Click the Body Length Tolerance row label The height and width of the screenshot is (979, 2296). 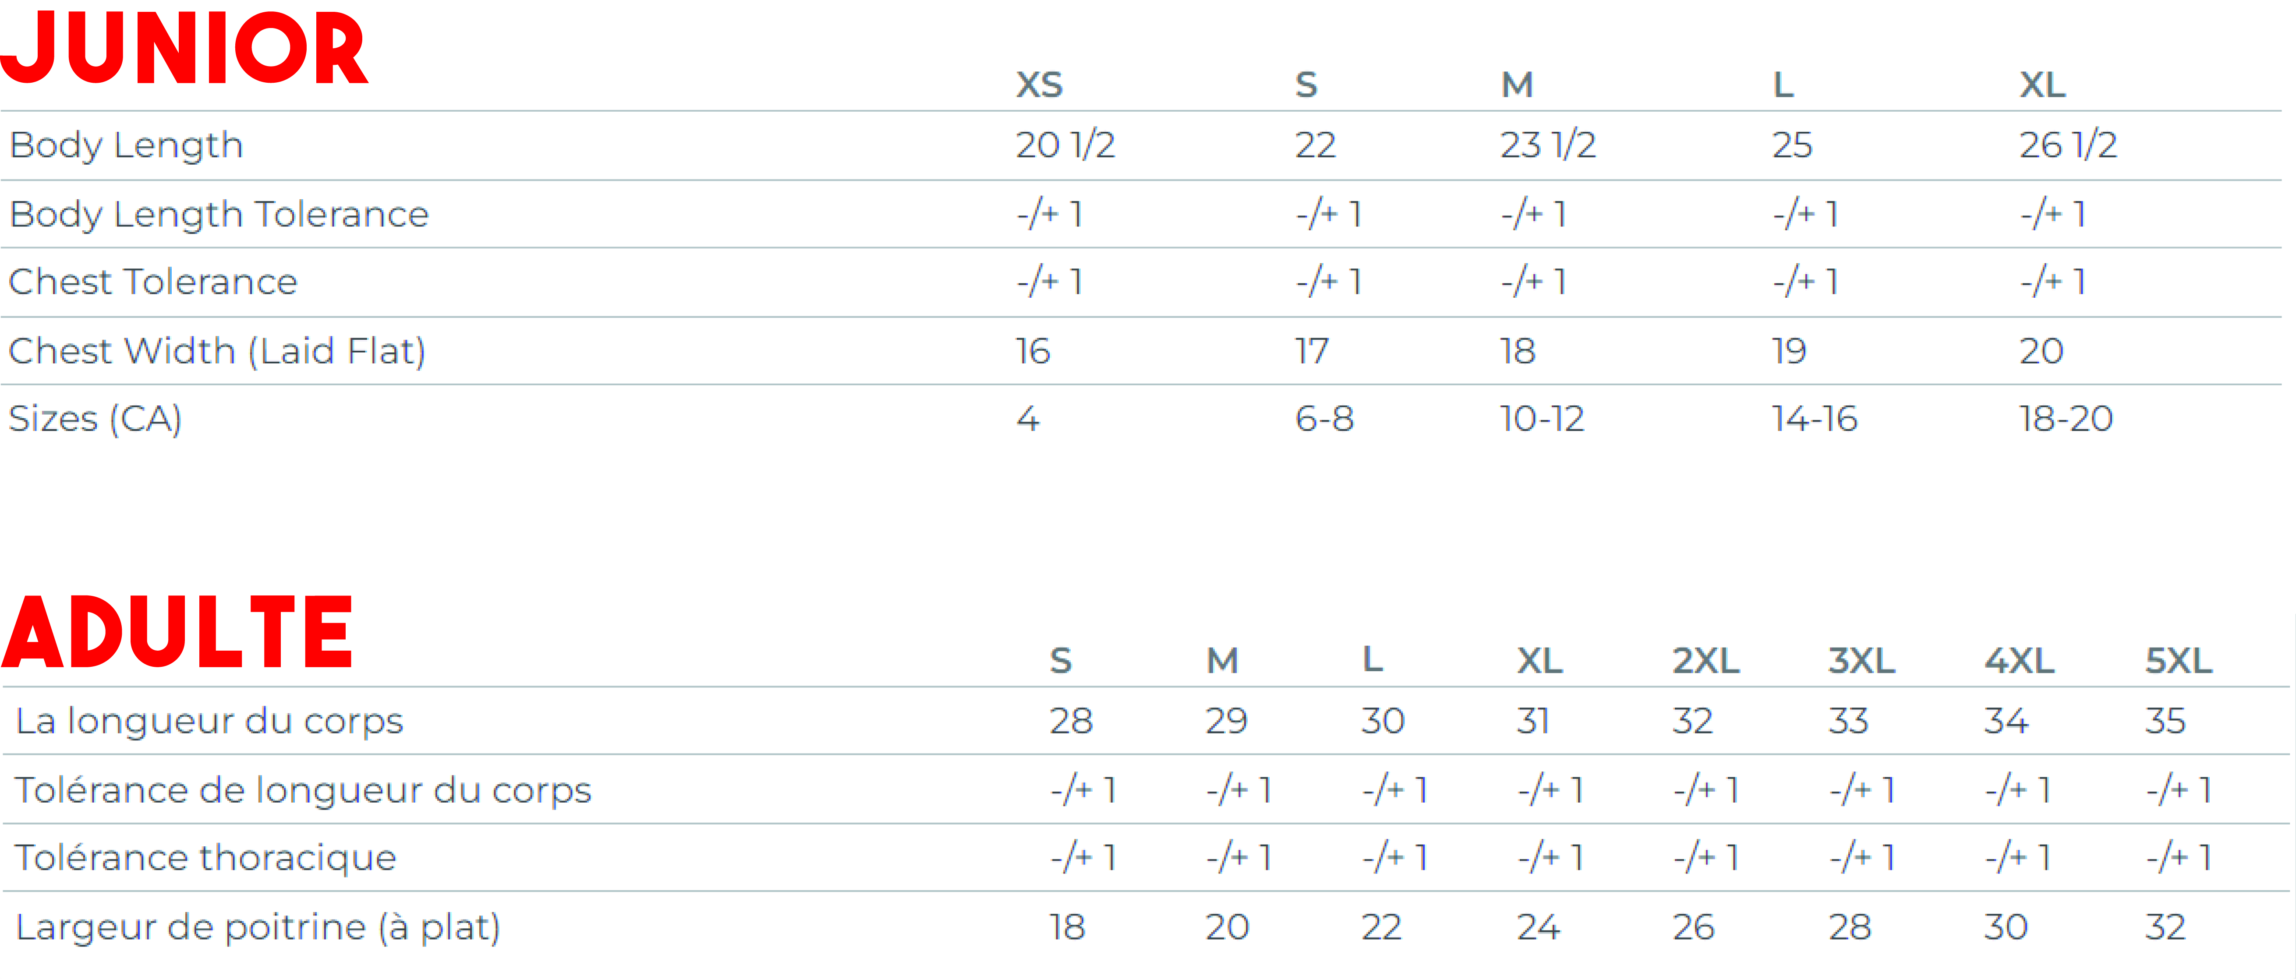219,215
